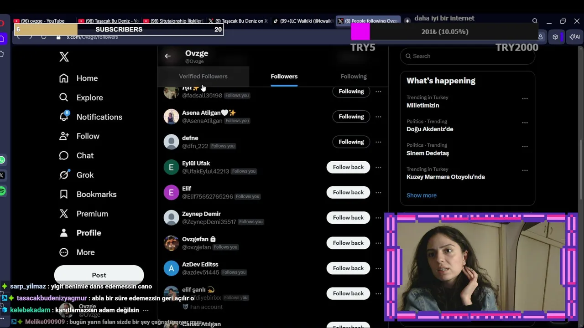The image size is (584, 328).
Task: Click Zeynep Demir's name
Action: (x=201, y=214)
